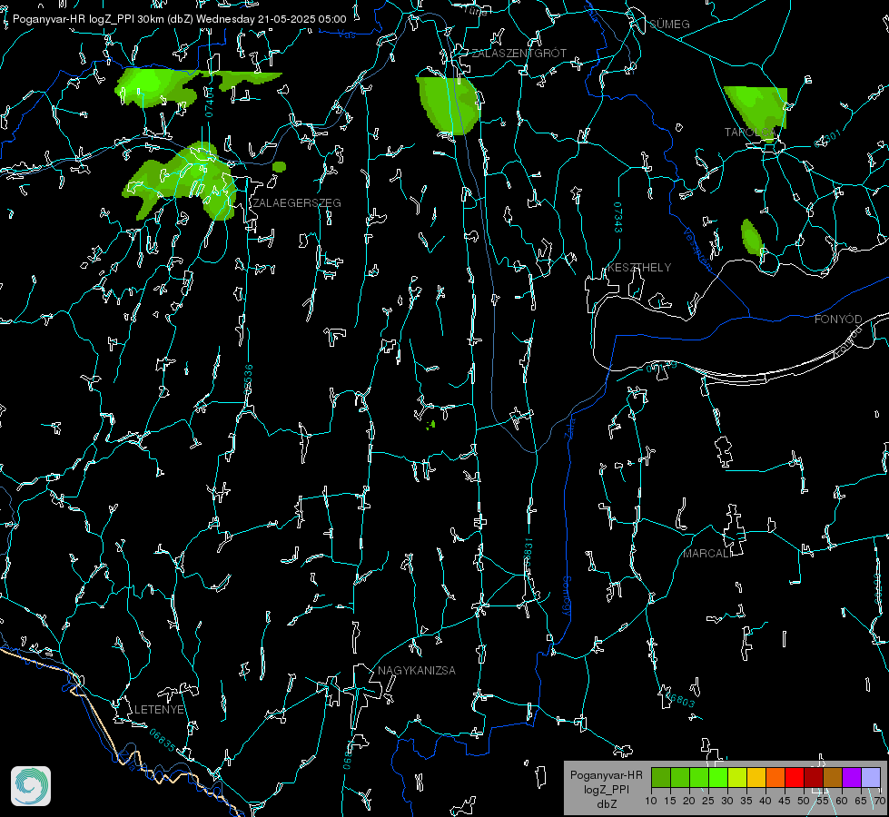Click the ZALASZENTGRÓT city label
This screenshot has height=817, width=889.
[x=519, y=54]
